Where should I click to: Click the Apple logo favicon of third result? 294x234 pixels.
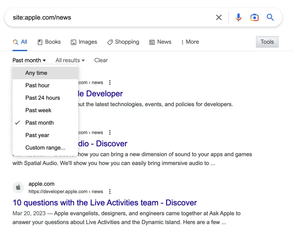[18, 187]
